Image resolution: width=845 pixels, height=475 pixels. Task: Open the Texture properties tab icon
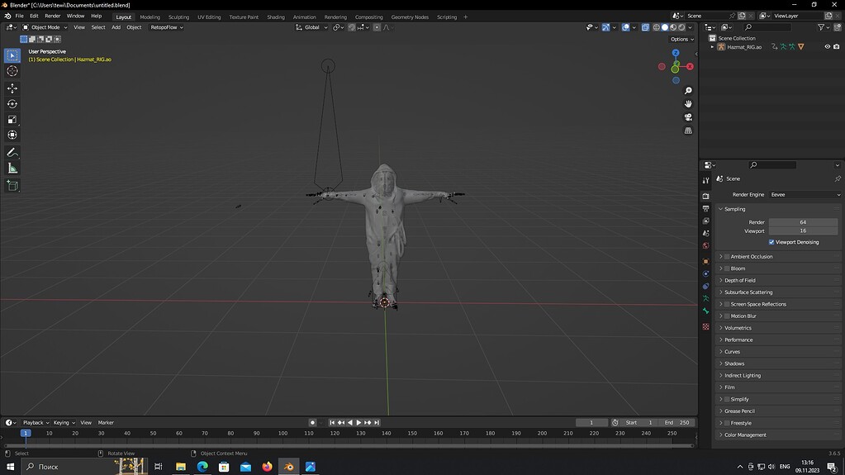coord(706,327)
